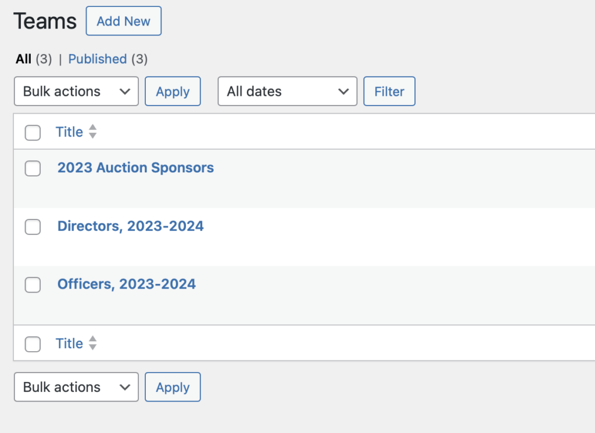Viewport: 595px width, 433px height.
Task: Open the top Bulk actions dropdown
Action: [x=76, y=92]
